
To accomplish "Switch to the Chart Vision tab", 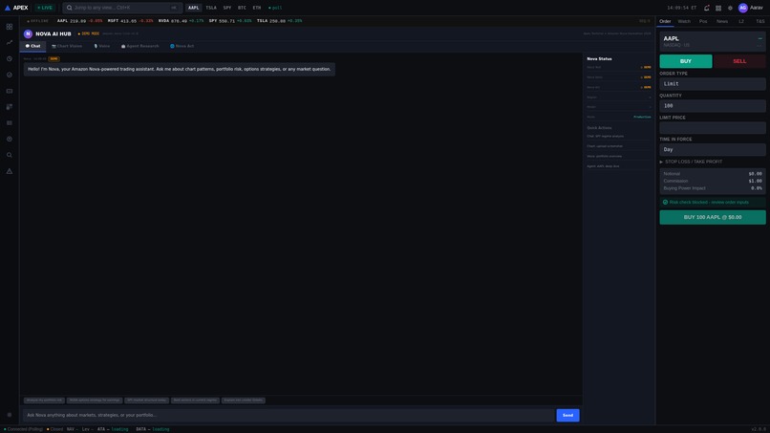I will [67, 46].
